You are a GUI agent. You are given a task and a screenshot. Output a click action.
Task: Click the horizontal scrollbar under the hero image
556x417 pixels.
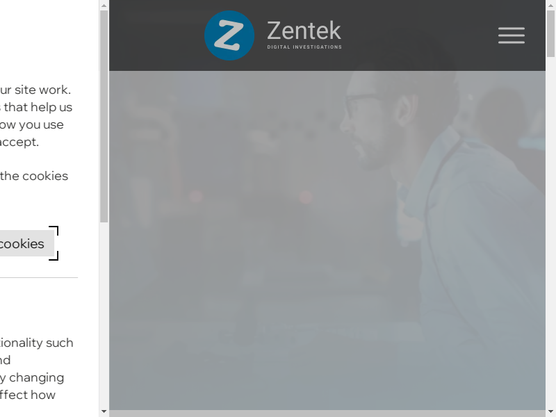pyautogui.click(x=327, y=414)
